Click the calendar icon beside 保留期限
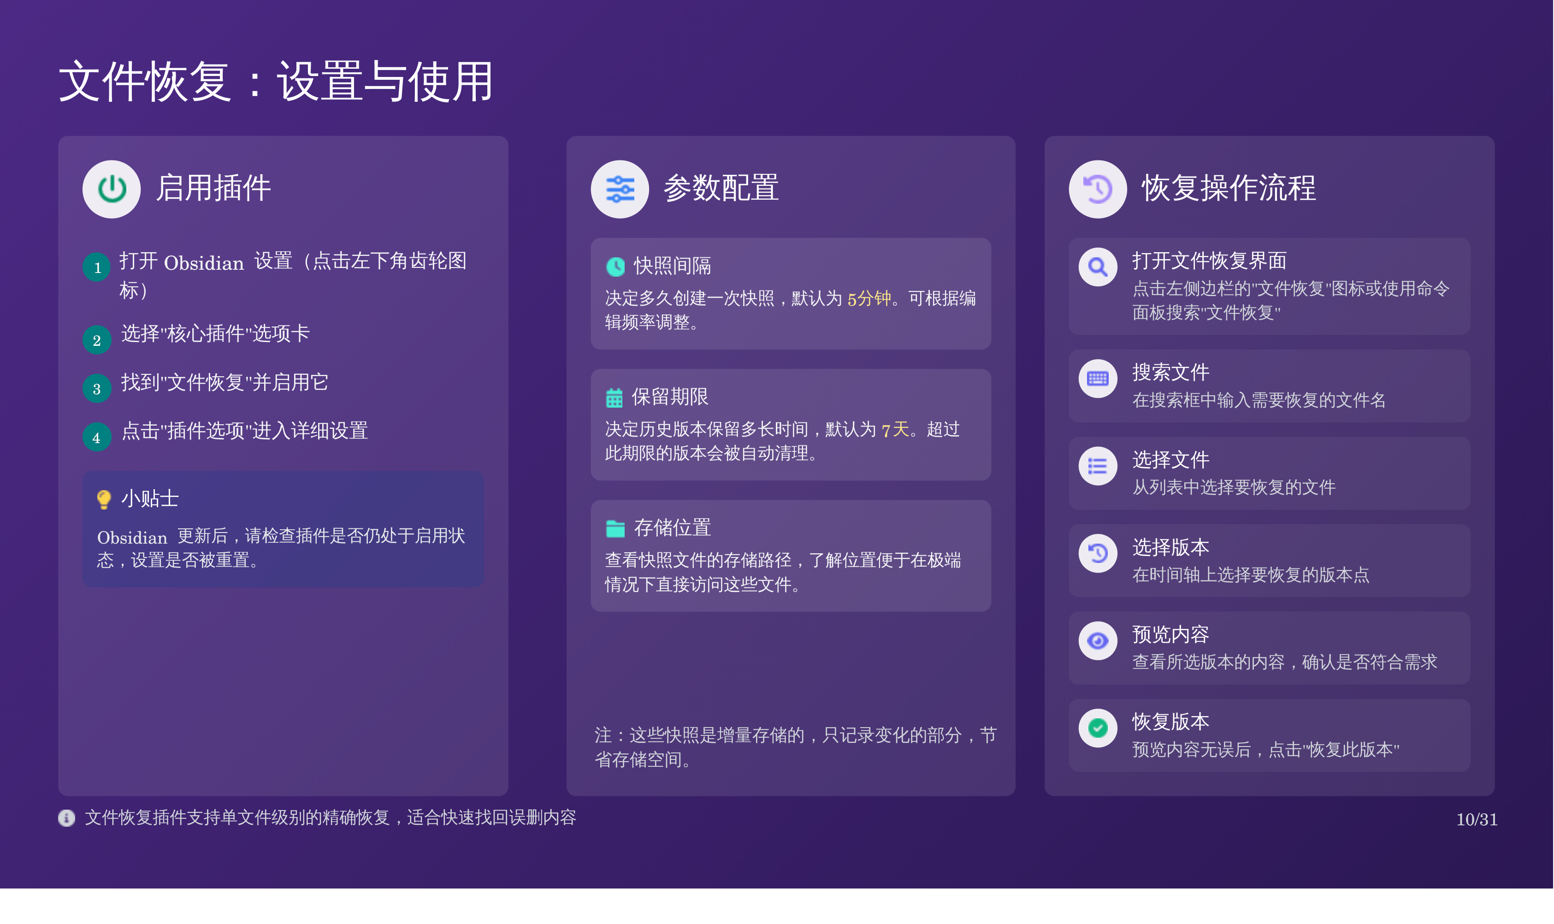1554x924 pixels. (x=614, y=398)
